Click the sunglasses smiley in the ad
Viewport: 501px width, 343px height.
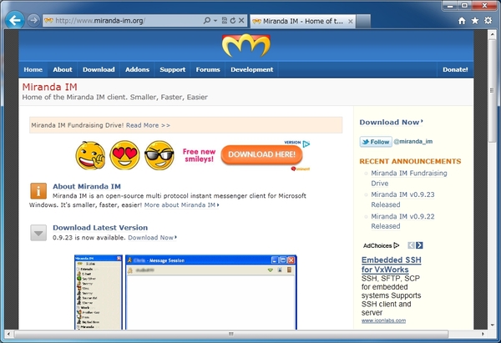click(x=159, y=155)
